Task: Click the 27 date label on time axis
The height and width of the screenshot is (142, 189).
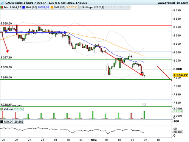Action: pos(29,140)
